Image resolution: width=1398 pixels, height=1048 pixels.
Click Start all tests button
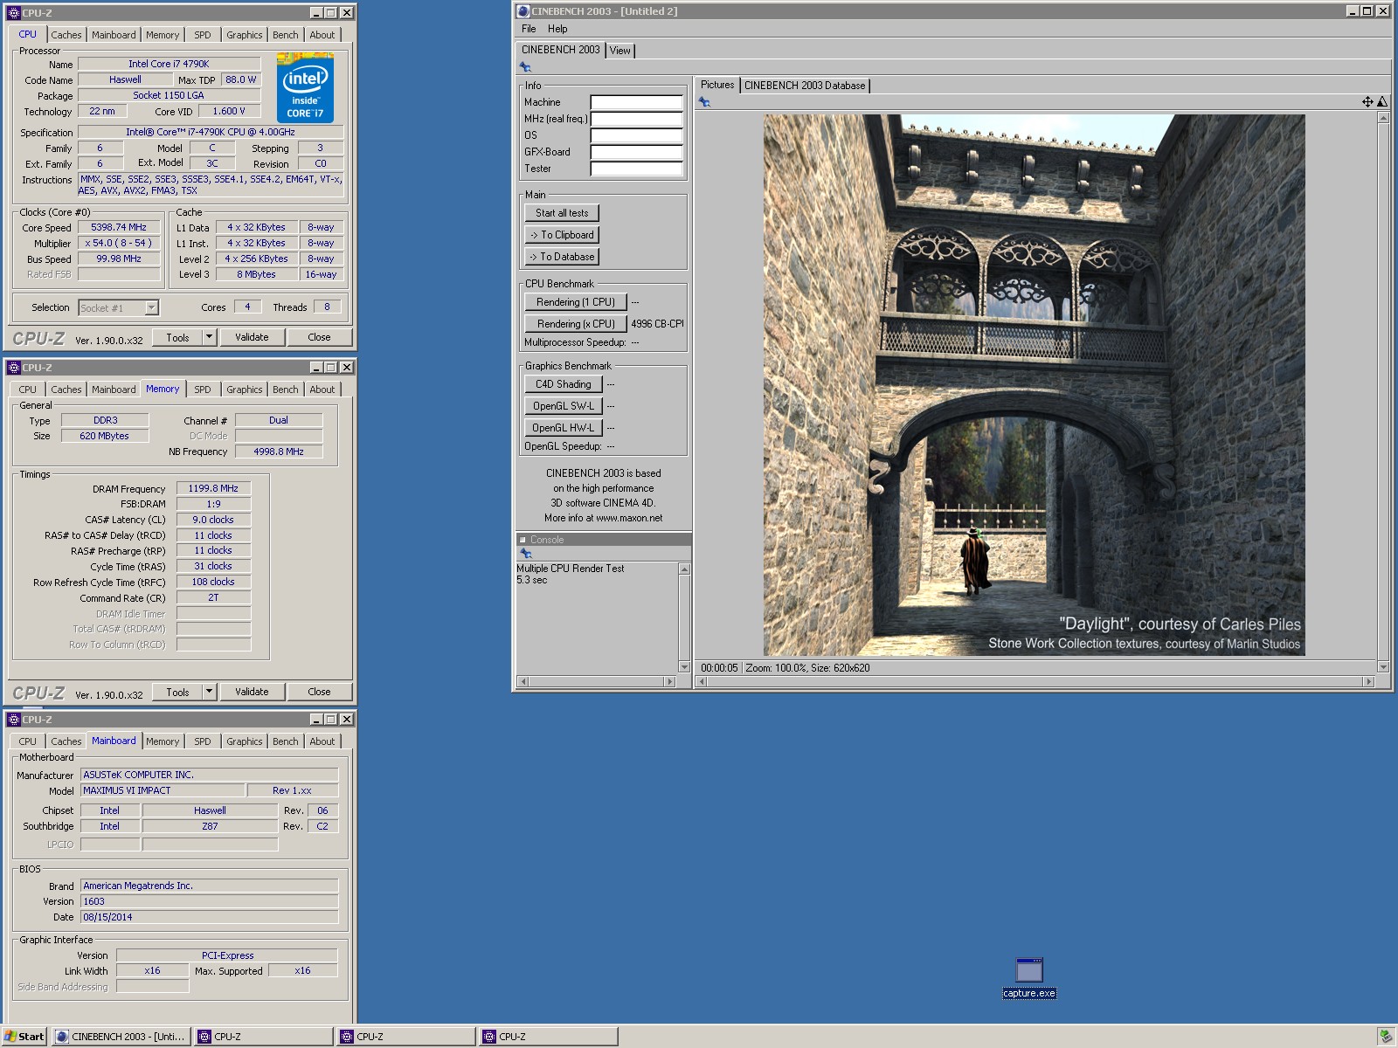(x=562, y=213)
